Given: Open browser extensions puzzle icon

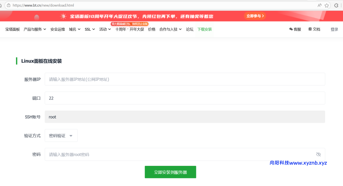Looking at the screenshot, I should [336, 5].
